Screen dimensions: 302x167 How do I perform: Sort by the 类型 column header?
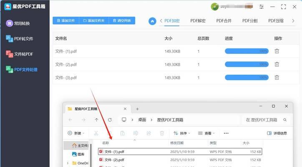[213, 143]
